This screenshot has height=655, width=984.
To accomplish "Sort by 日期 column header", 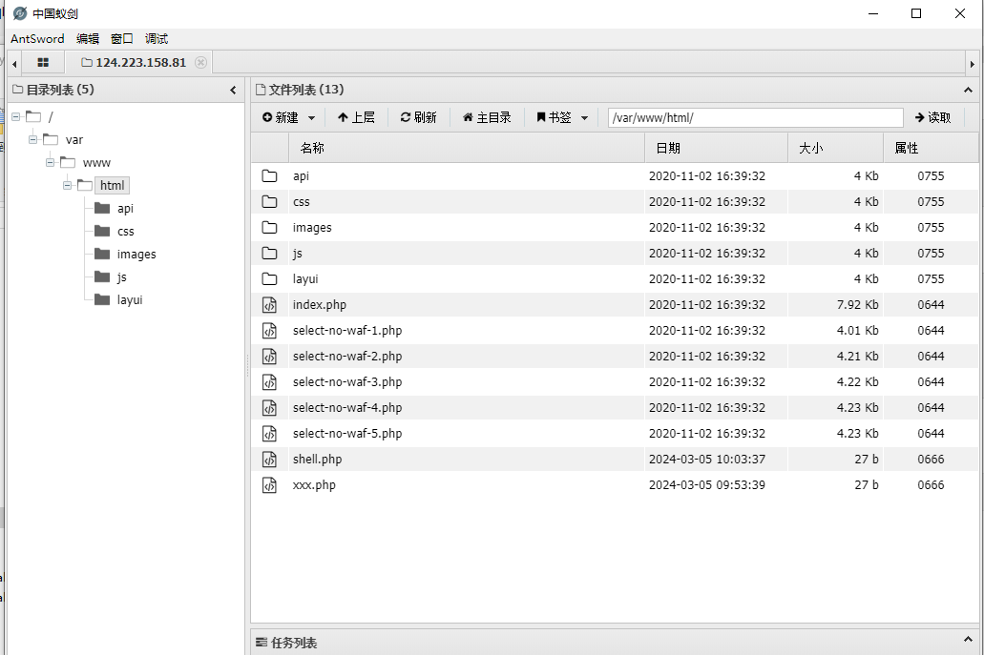I will pos(716,148).
